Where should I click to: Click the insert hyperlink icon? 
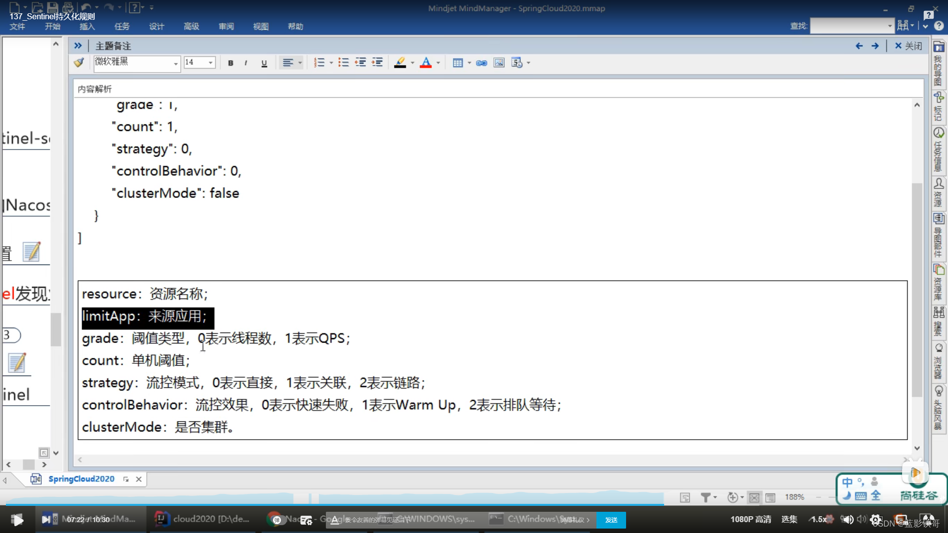point(481,63)
